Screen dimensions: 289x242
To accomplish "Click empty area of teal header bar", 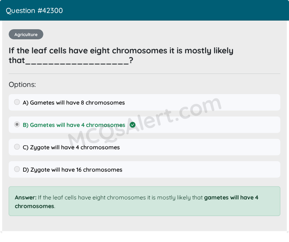I will [x=175, y=10].
